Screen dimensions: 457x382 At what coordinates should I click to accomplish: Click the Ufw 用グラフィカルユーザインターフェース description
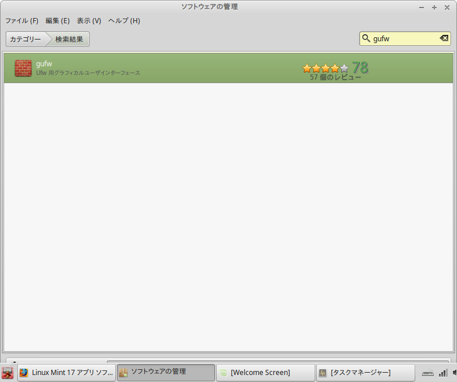(88, 73)
